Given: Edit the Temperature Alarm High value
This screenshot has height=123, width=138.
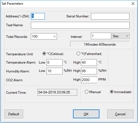Looking at the screenshot, I should pos(89,62).
